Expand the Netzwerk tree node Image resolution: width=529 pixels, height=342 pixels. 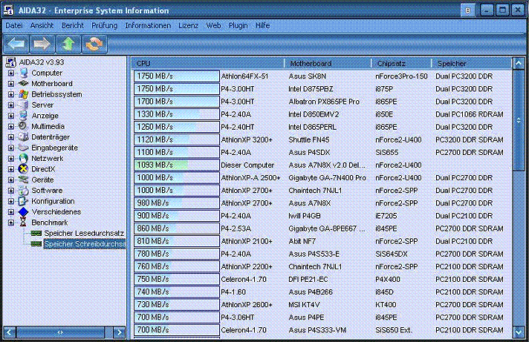pyautogui.click(x=11, y=158)
